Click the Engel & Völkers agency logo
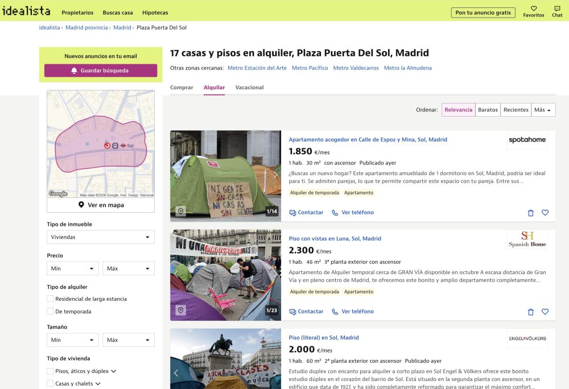This screenshot has height=389, width=569. (527, 338)
